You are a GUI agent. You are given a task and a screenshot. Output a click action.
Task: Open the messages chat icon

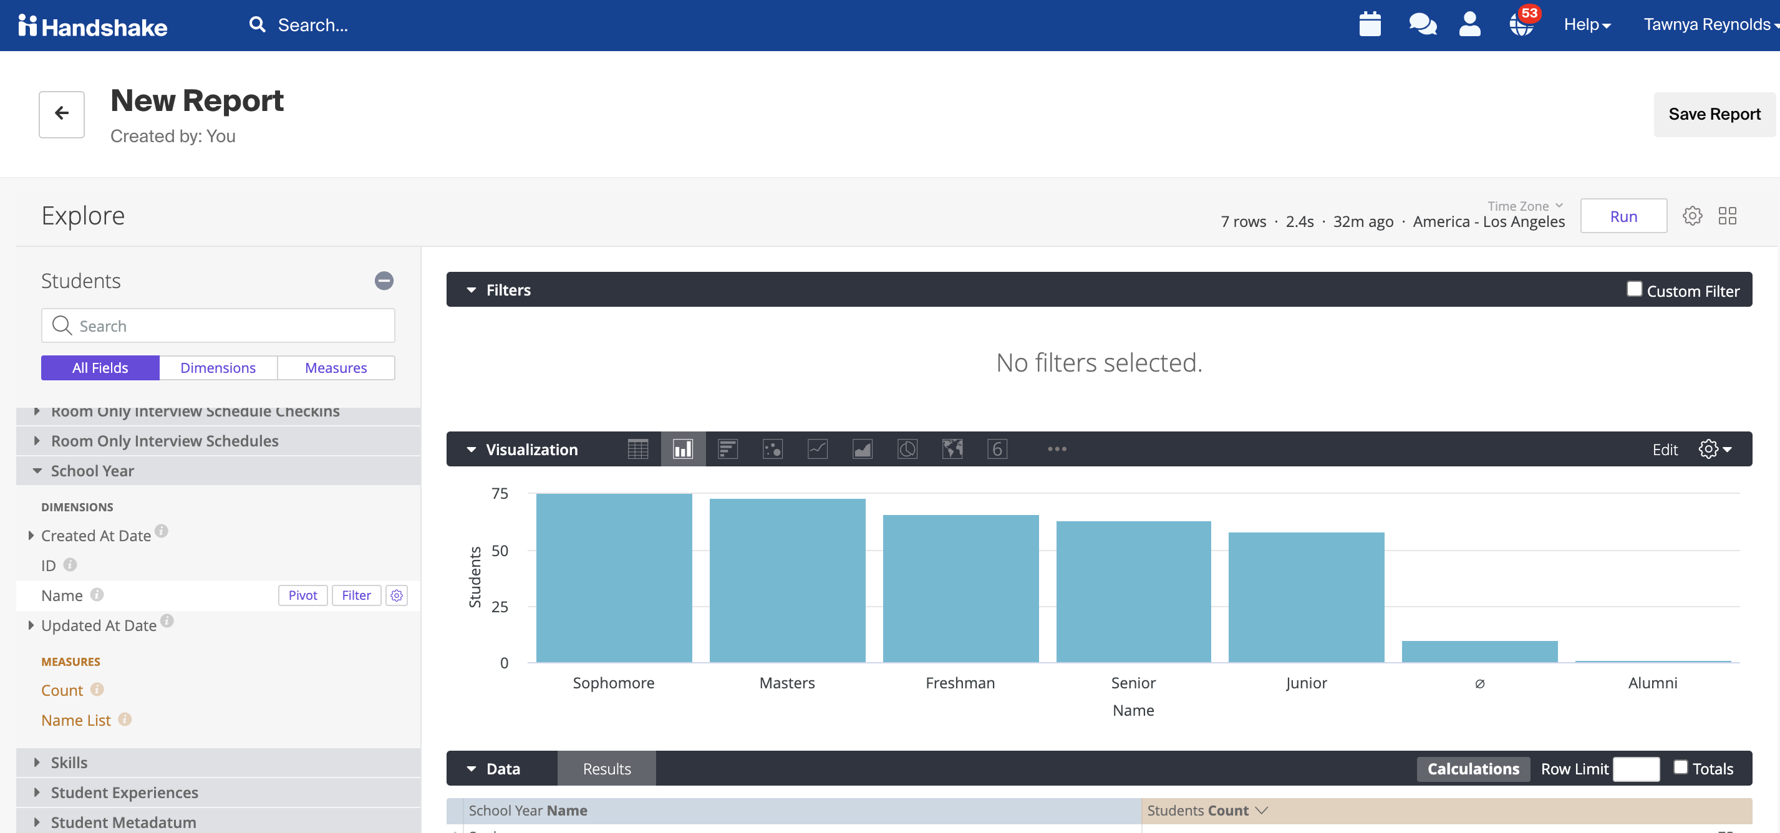tap(1422, 24)
